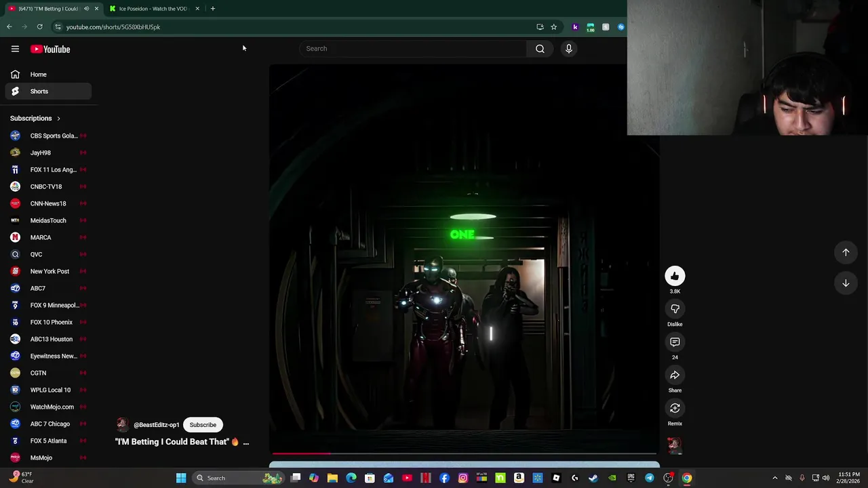Open the Remix option

[x=675, y=408]
